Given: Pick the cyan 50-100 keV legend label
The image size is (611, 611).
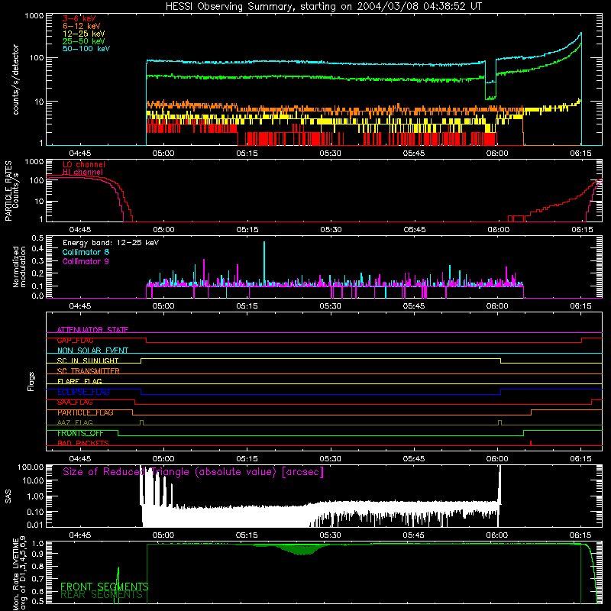Looking at the screenshot, I should [86, 49].
